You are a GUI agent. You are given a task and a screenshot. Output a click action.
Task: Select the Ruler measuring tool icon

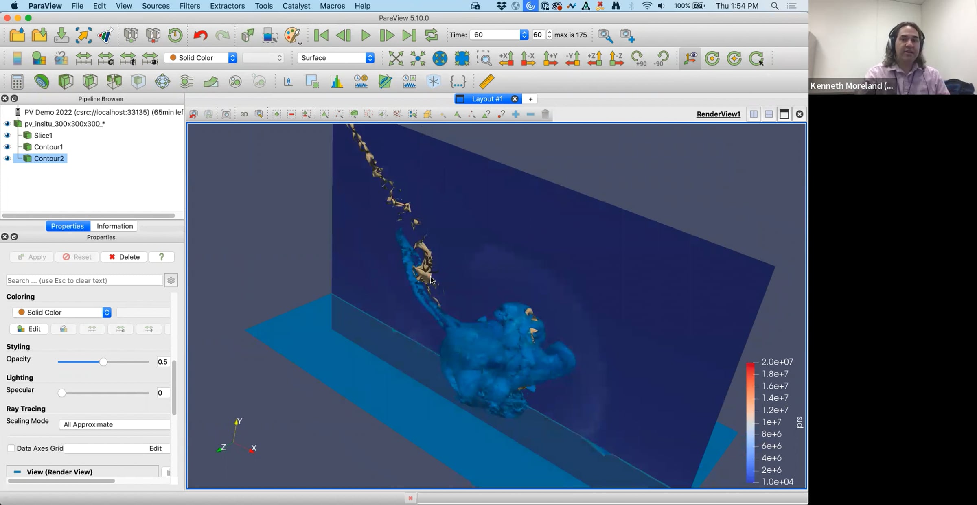pos(486,82)
